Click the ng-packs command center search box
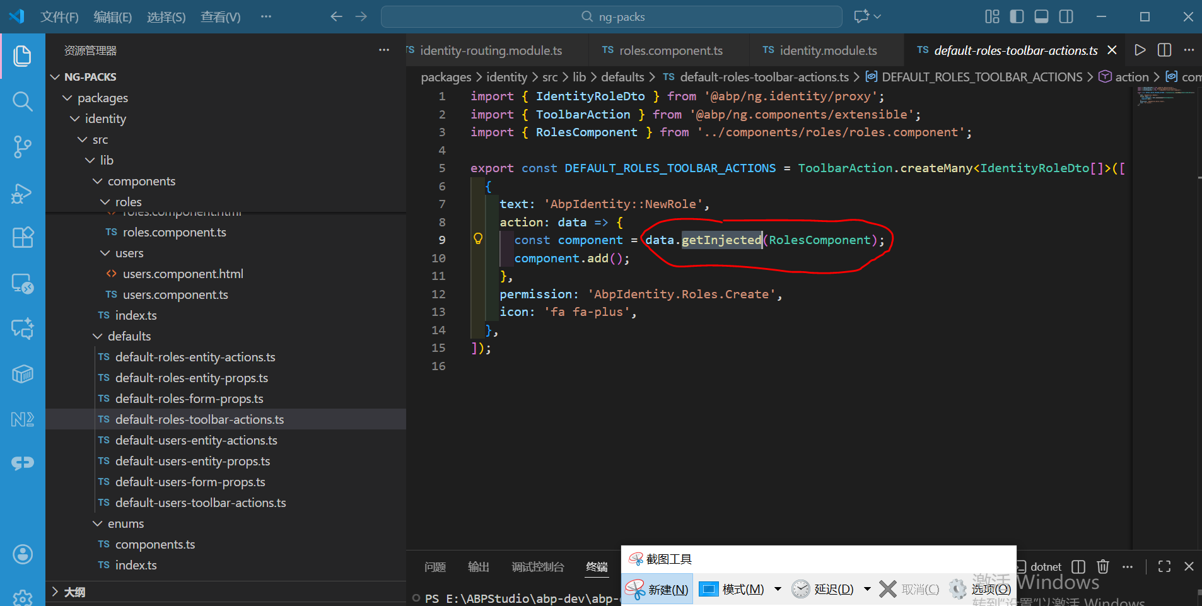 612,17
